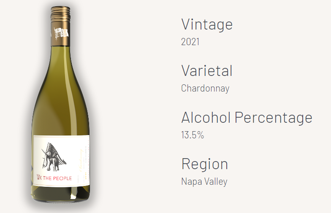Select the Varietal heading
Image resolution: width=331 pixels, height=213 pixels.
(x=207, y=71)
